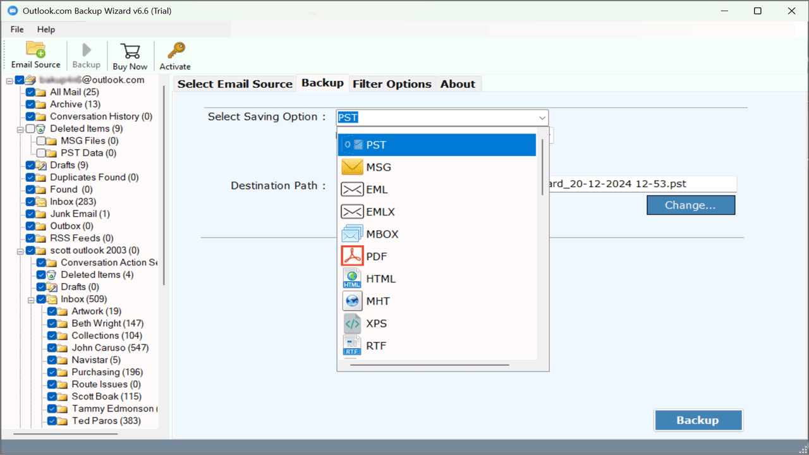Pick the XPS code icon

(x=352, y=324)
